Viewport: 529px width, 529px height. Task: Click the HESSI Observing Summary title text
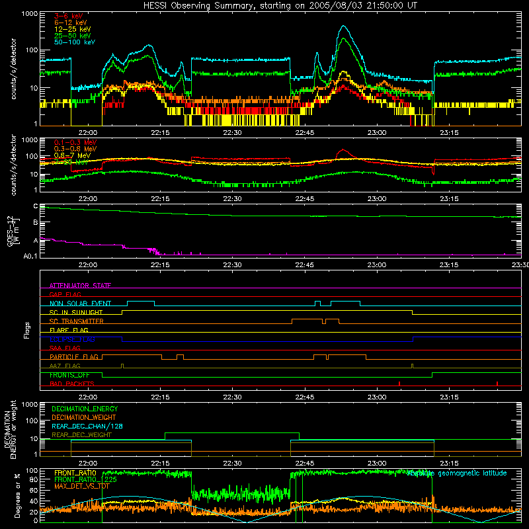pyautogui.click(x=280, y=6)
